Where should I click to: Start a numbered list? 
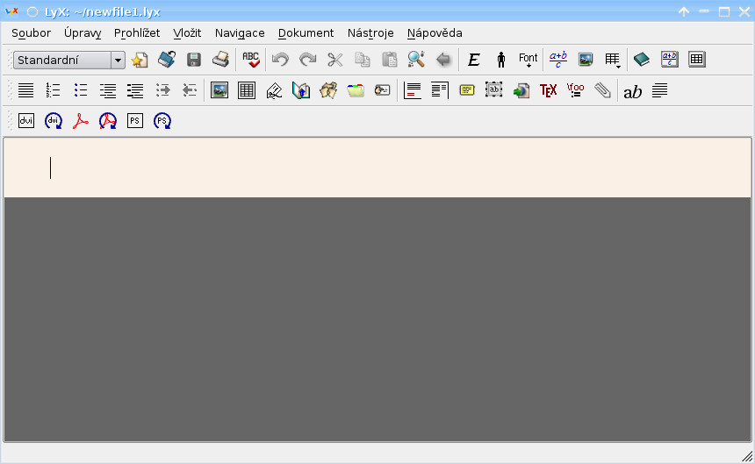coord(54,90)
